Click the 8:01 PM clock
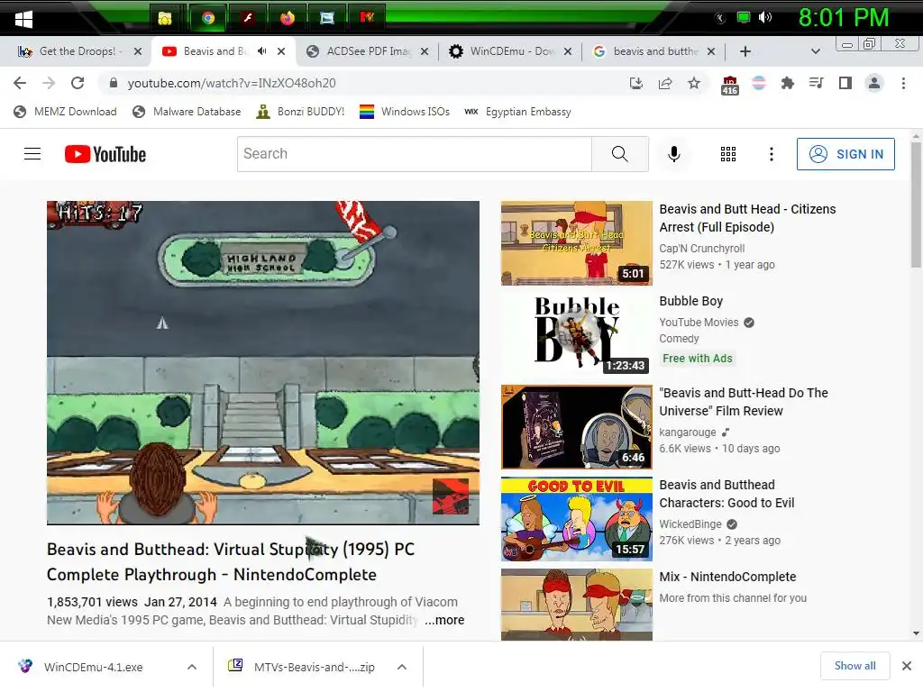The image size is (923, 692). coord(843,18)
